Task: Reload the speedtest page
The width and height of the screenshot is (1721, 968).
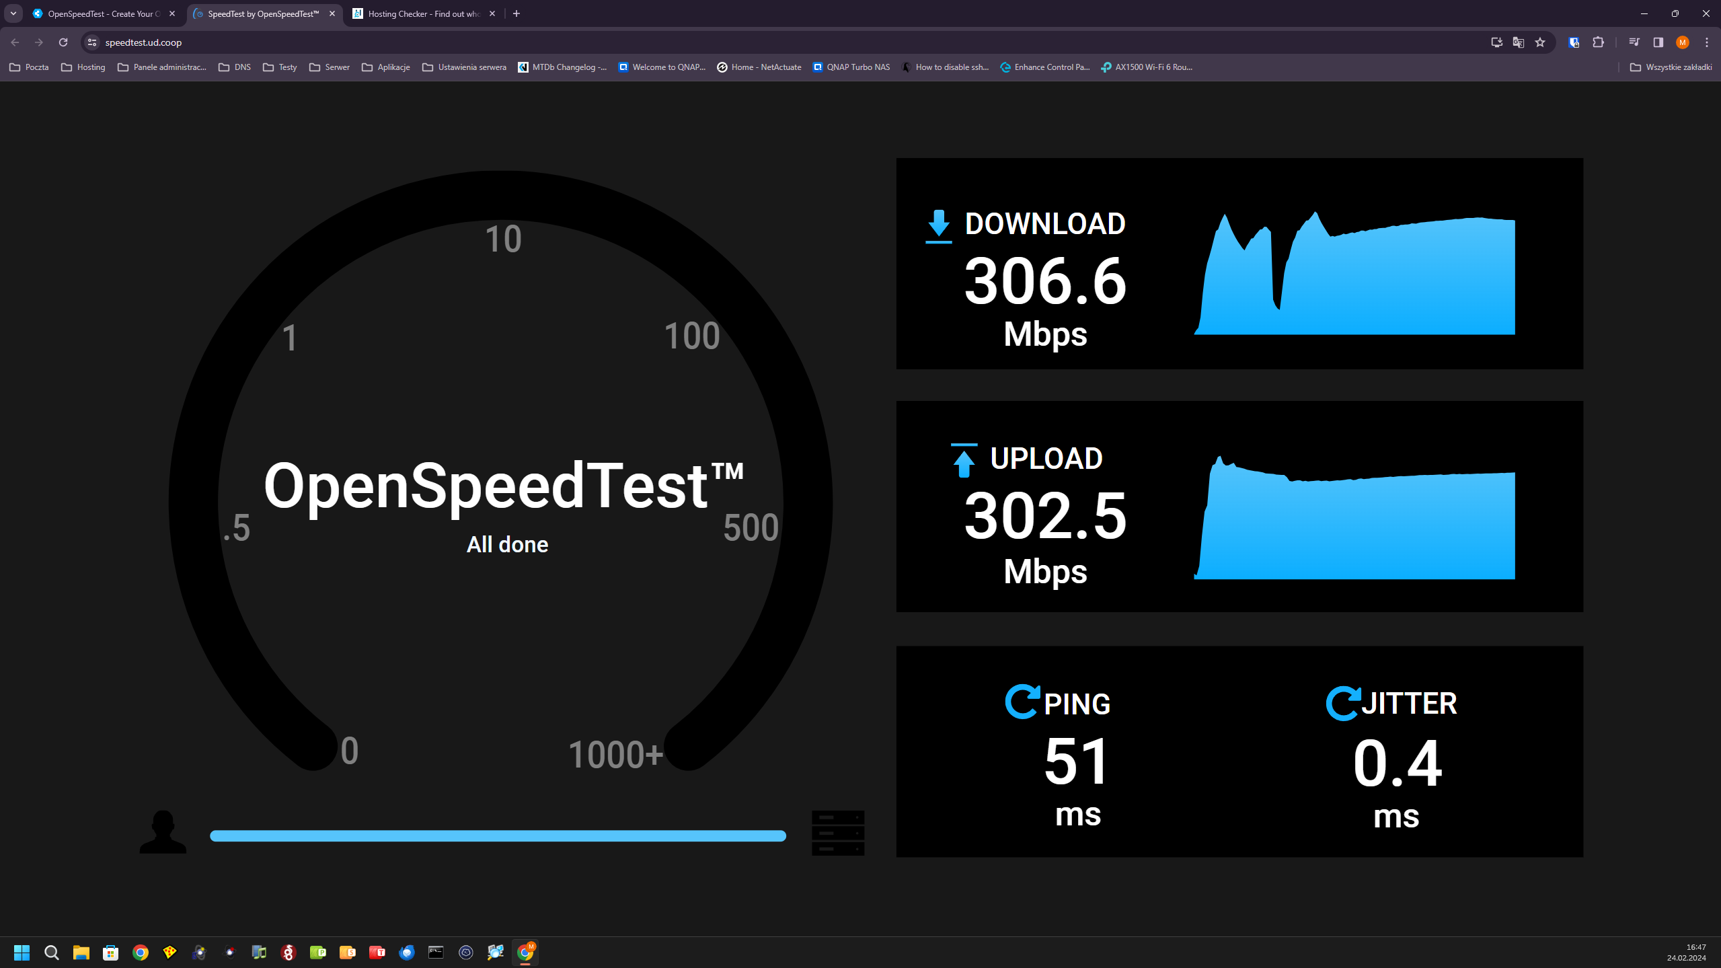Action: click(63, 42)
